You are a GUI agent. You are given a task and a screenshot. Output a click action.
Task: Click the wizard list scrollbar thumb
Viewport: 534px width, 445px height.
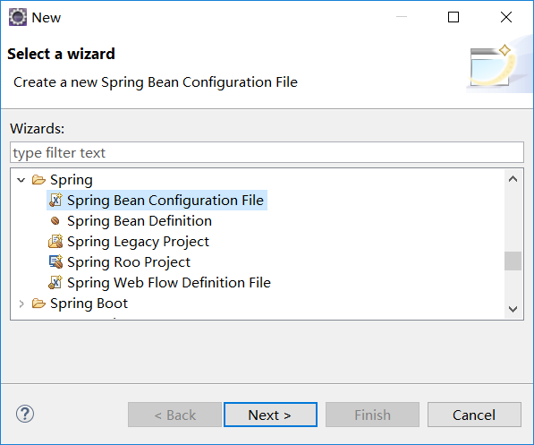pyautogui.click(x=513, y=261)
